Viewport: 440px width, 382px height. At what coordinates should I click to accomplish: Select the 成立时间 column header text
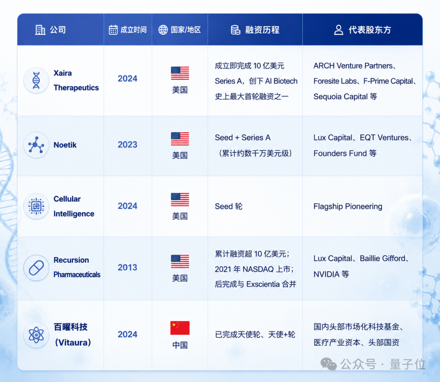(x=134, y=30)
